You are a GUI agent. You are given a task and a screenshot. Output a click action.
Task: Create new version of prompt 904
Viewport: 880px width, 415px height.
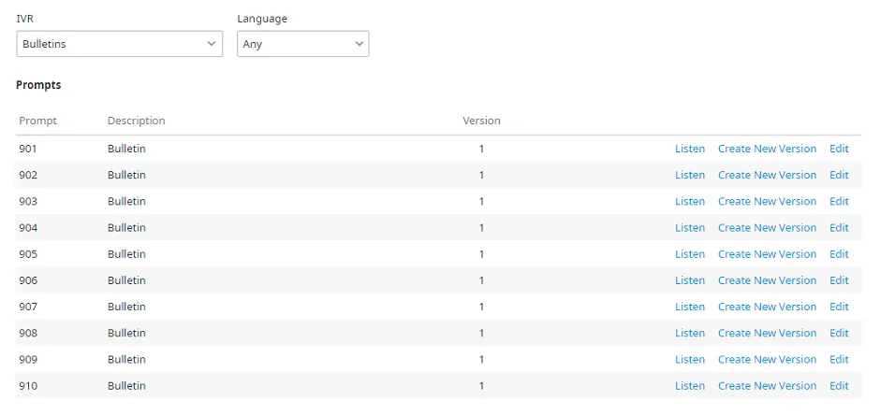[768, 227]
